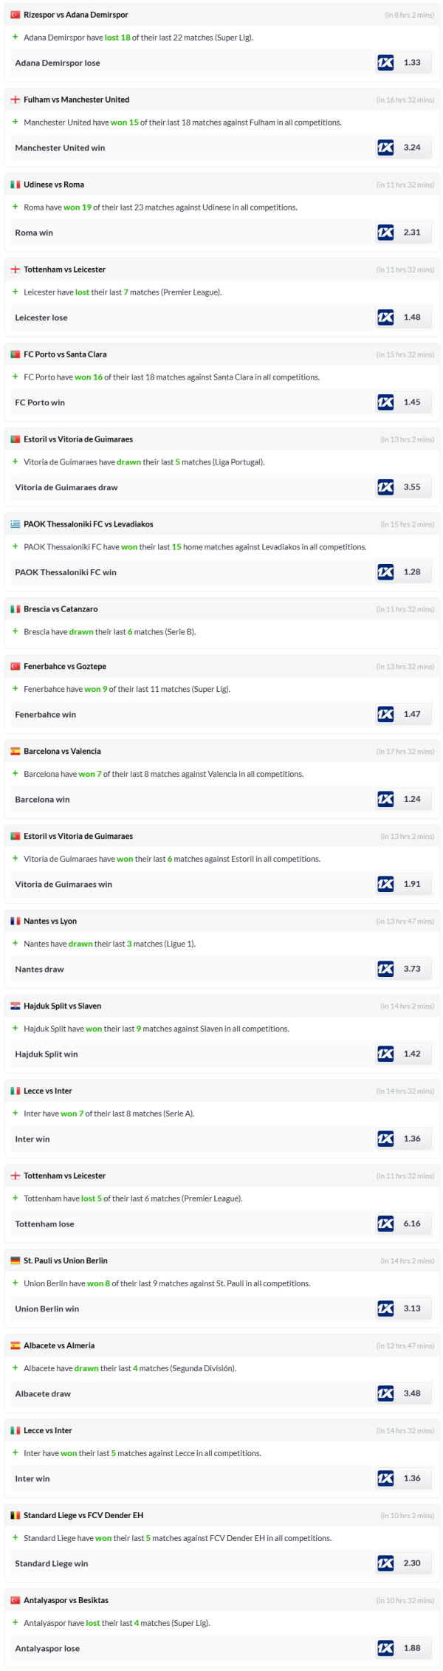The height and width of the screenshot is (1671, 443).
Task: Click Belgian flag beside Standard Liege match
Action: click(x=16, y=1515)
